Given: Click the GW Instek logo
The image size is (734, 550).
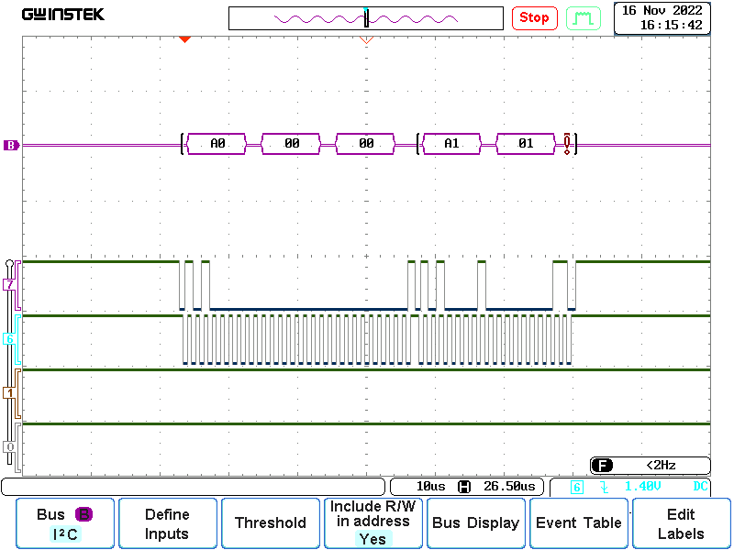Looking at the screenshot, I should [x=63, y=15].
